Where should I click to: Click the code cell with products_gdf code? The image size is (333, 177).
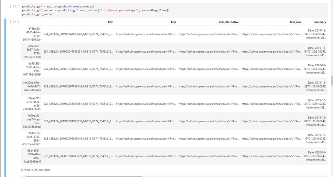pos(174,10)
